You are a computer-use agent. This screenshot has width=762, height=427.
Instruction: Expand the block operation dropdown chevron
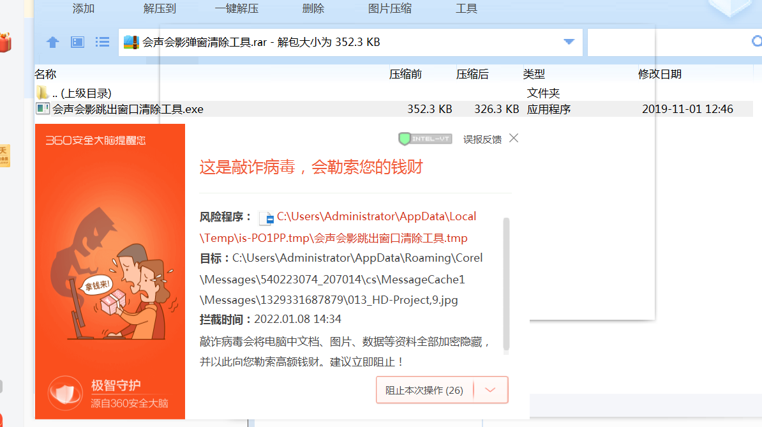(x=490, y=390)
